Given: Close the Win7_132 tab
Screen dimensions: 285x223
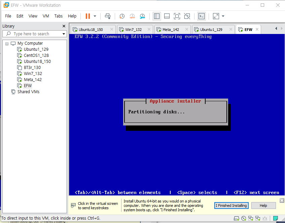Looking at the screenshot, I should 149,29.
